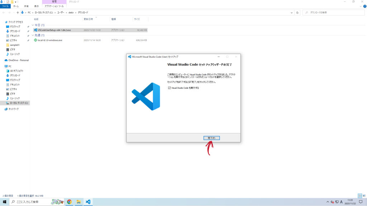Click local-8.1.0 file's green icon
The image size is (367, 206).
click(35, 40)
